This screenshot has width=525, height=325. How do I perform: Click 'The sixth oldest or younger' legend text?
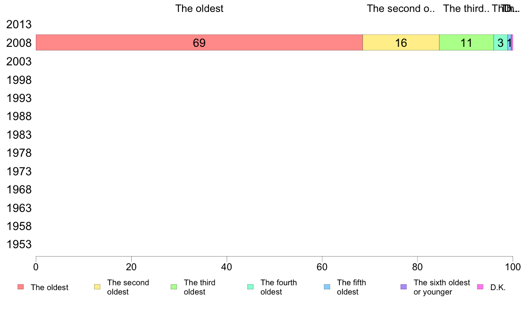pos(441,287)
